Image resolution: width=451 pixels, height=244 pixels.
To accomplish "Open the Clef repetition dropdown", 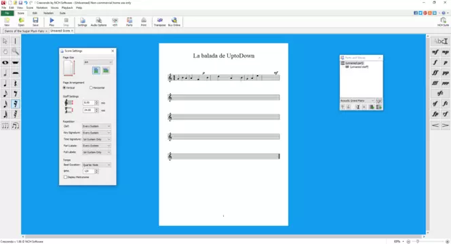I will coord(96,126).
